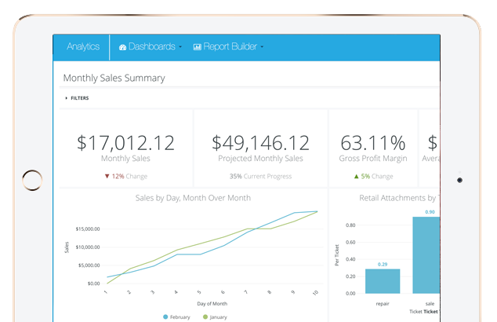Select the 63.11% gross profit value
Image resolution: width=497 pixels, height=322 pixels.
(x=373, y=143)
